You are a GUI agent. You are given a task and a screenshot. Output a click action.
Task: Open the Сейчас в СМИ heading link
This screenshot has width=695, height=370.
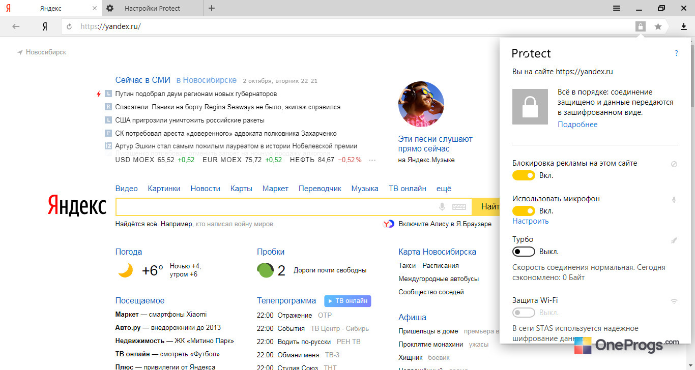pyautogui.click(x=143, y=80)
